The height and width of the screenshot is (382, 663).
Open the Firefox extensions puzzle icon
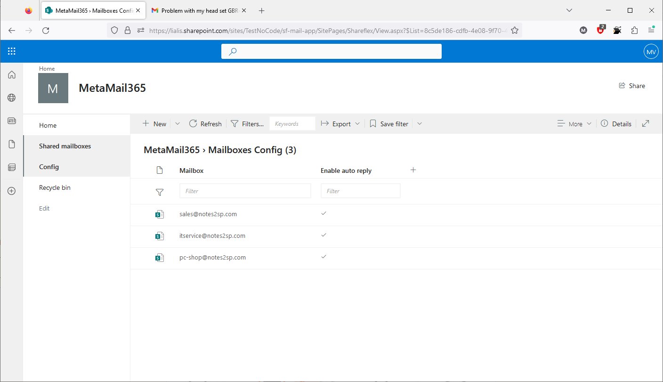tap(634, 30)
